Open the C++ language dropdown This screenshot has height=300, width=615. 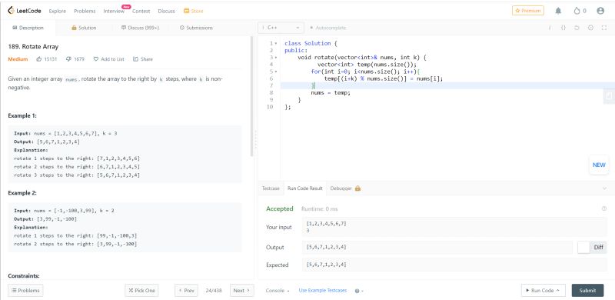(281, 28)
